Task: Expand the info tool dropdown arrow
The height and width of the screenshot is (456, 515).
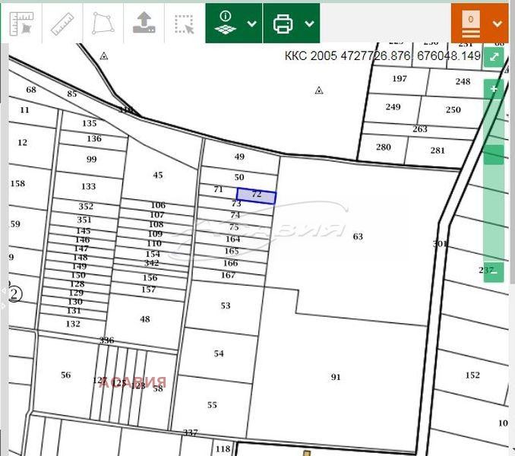Action: click(252, 24)
